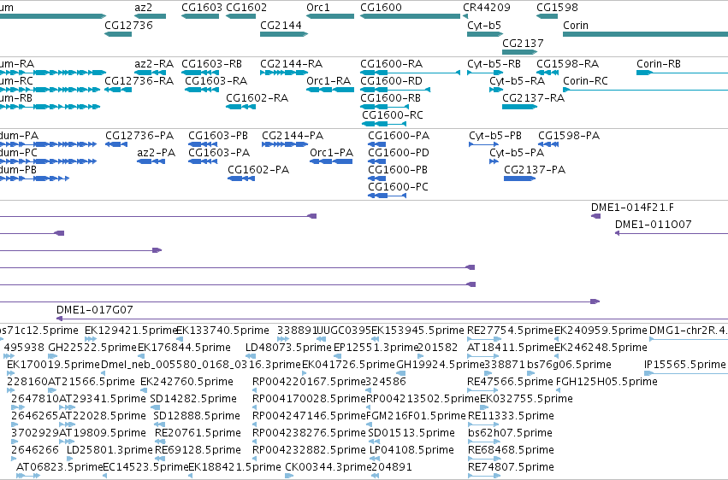Select the DME1-014F21.F clone feature
This screenshot has width=728, height=480.
(x=595, y=216)
